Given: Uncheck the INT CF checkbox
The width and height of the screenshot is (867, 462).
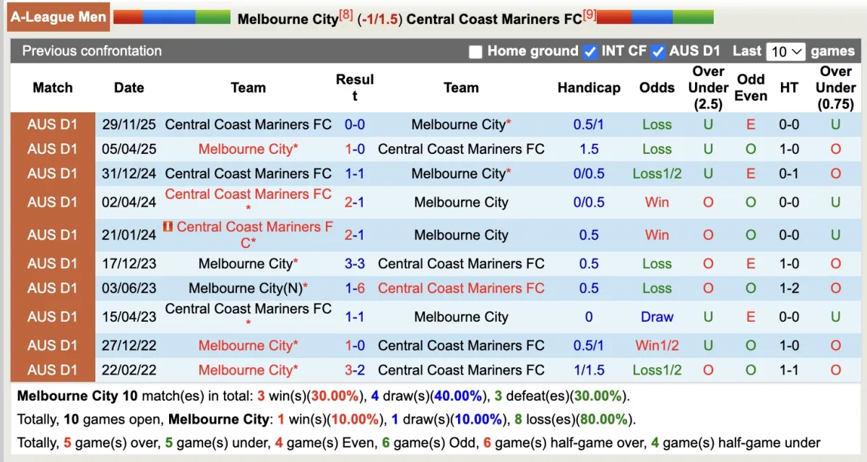Looking at the screenshot, I should (x=590, y=51).
